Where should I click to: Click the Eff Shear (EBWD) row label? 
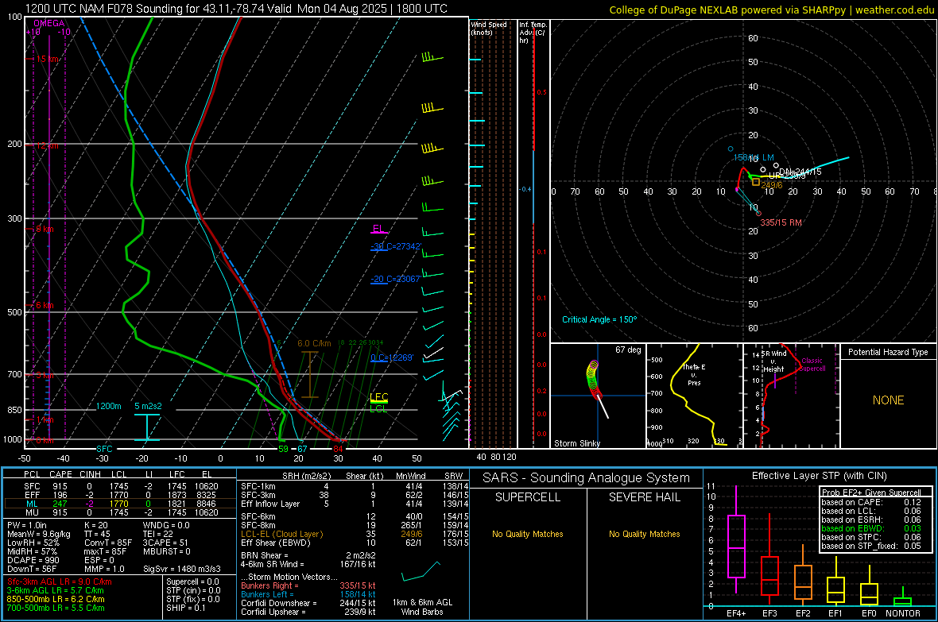(x=276, y=543)
